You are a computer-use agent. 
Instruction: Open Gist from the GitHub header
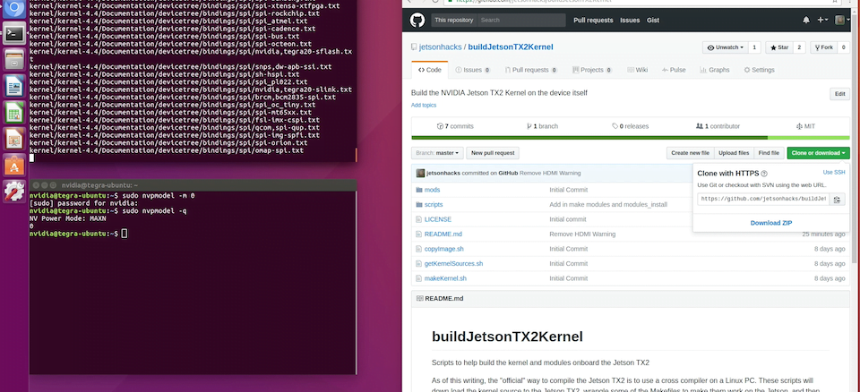[653, 21]
